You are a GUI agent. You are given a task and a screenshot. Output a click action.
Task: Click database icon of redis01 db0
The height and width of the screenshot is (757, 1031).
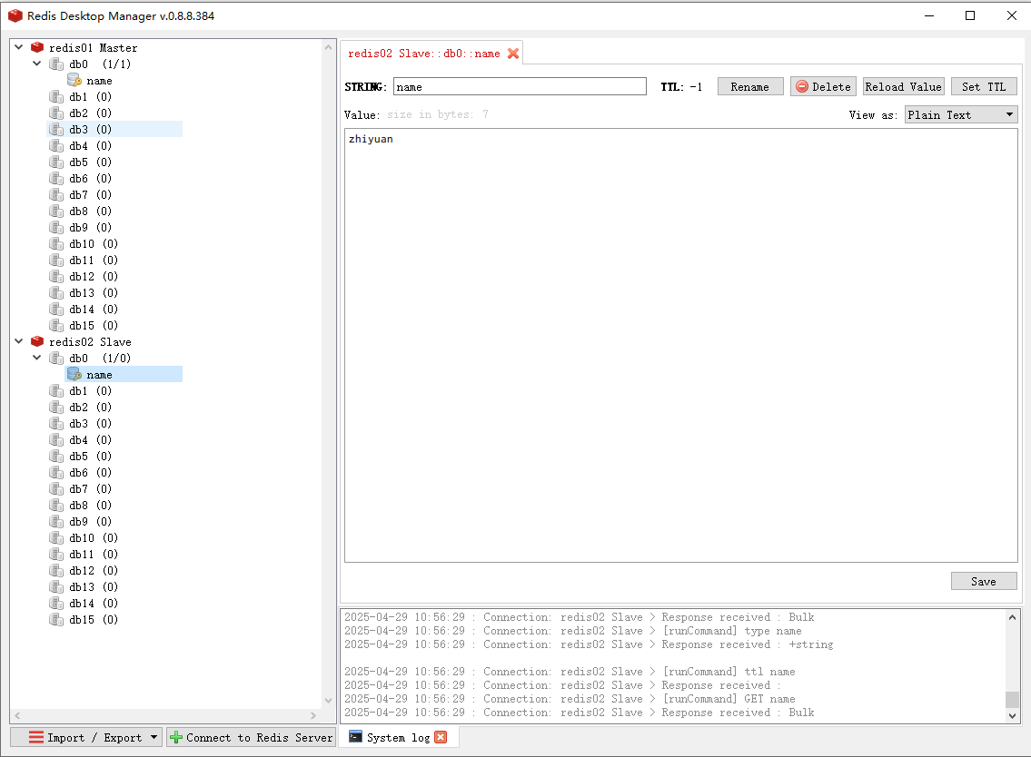coord(56,64)
